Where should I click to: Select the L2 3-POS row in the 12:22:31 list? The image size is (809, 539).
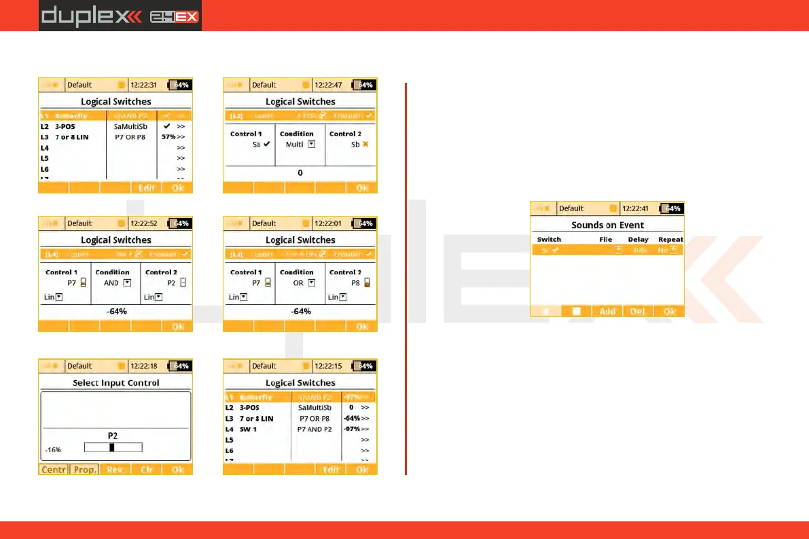115,126
